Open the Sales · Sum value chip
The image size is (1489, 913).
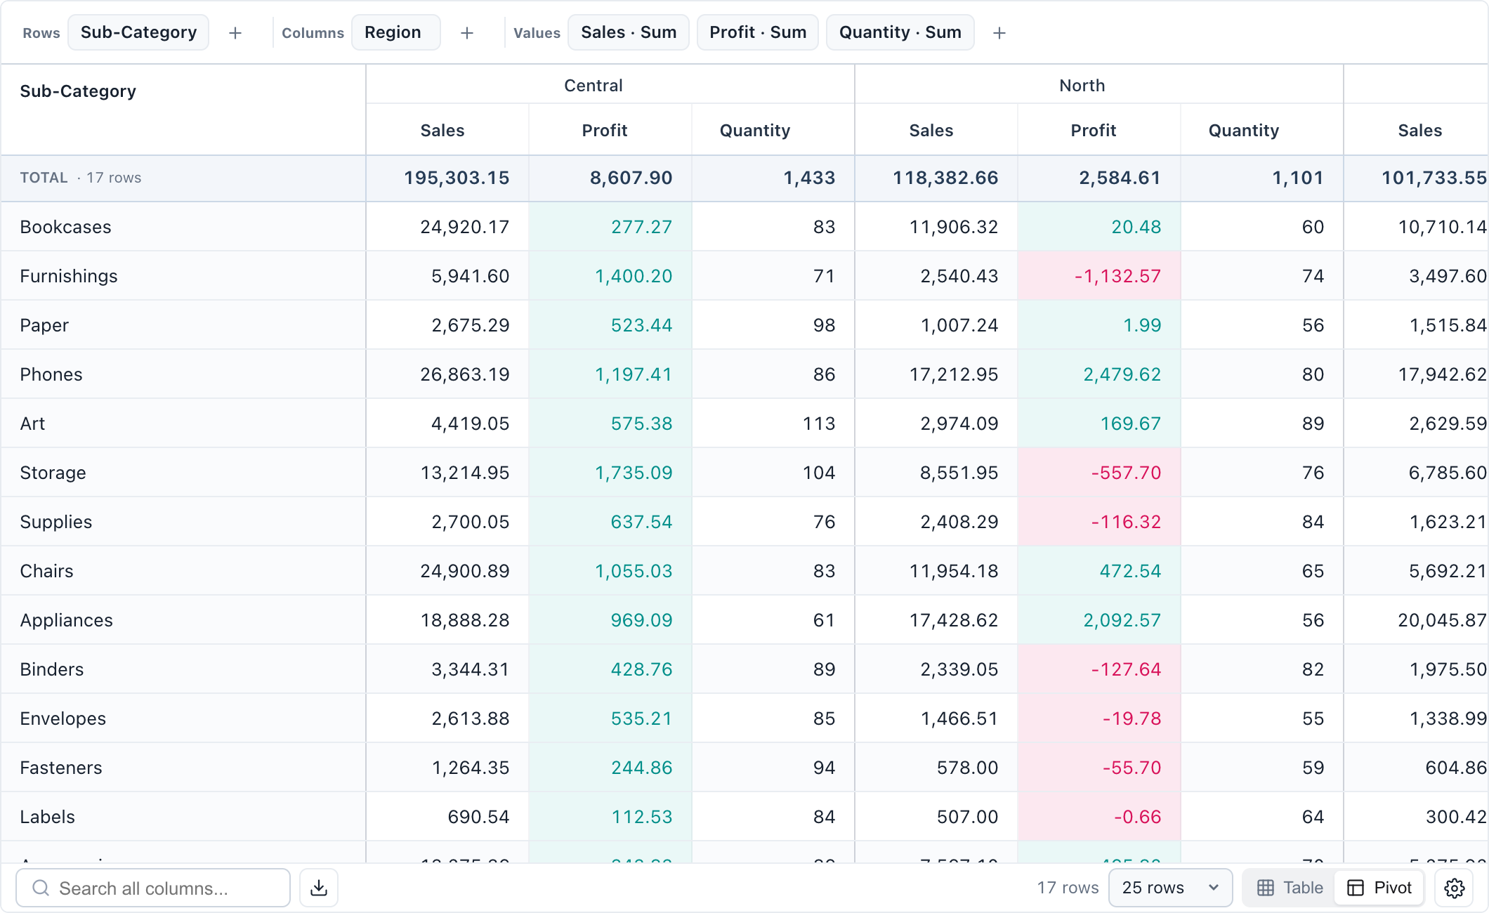629,32
